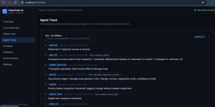Click the Live stream connected indicator
This screenshot has width=215, height=107.
point(205,10)
